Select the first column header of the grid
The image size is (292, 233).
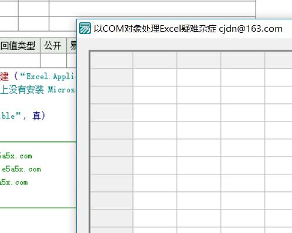pos(155,60)
